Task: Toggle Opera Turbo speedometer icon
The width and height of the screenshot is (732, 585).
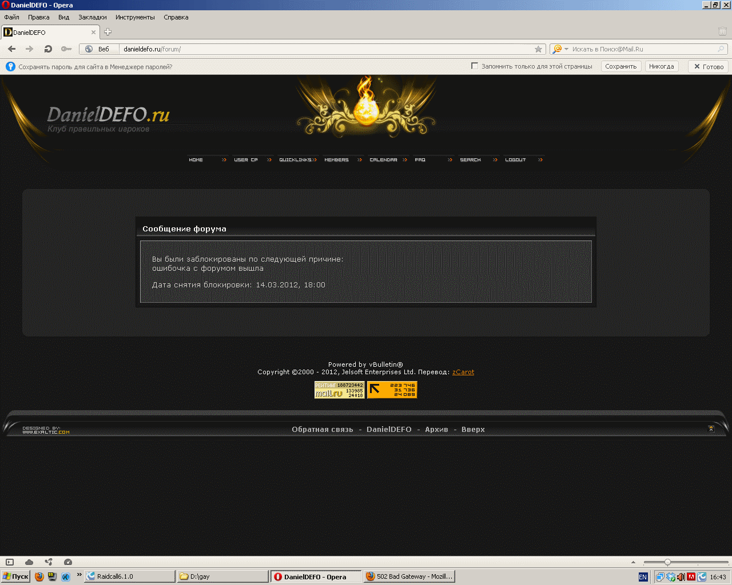Action: tap(68, 562)
